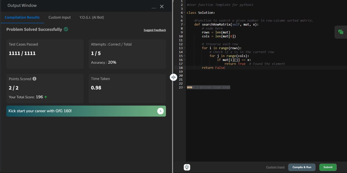Close the Output Window panel
This screenshot has height=173, width=347.
[162, 6]
